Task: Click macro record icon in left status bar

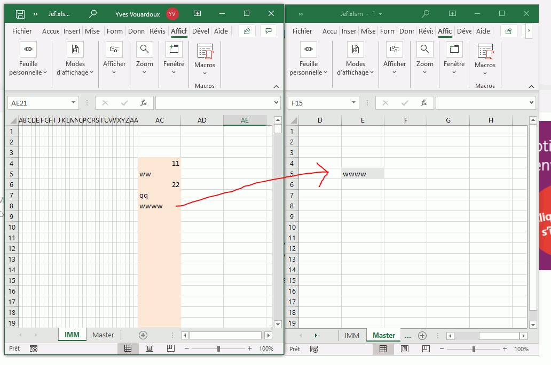Action: pos(34,349)
